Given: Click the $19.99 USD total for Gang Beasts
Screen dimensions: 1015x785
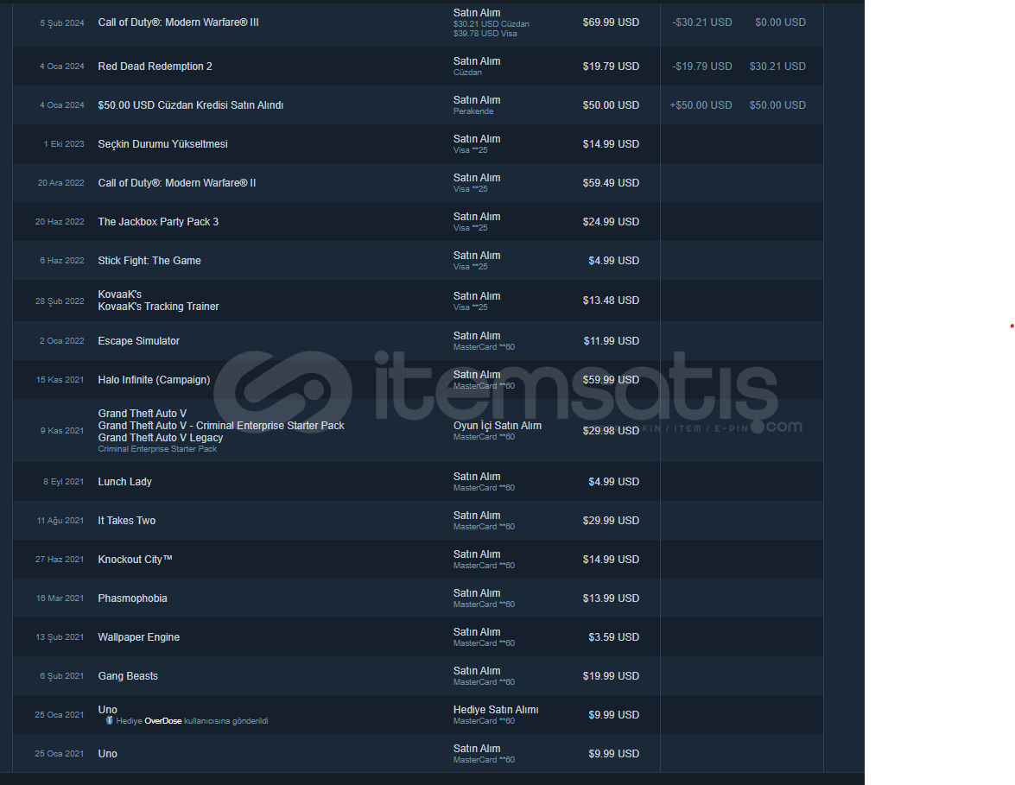Looking at the screenshot, I should (611, 676).
